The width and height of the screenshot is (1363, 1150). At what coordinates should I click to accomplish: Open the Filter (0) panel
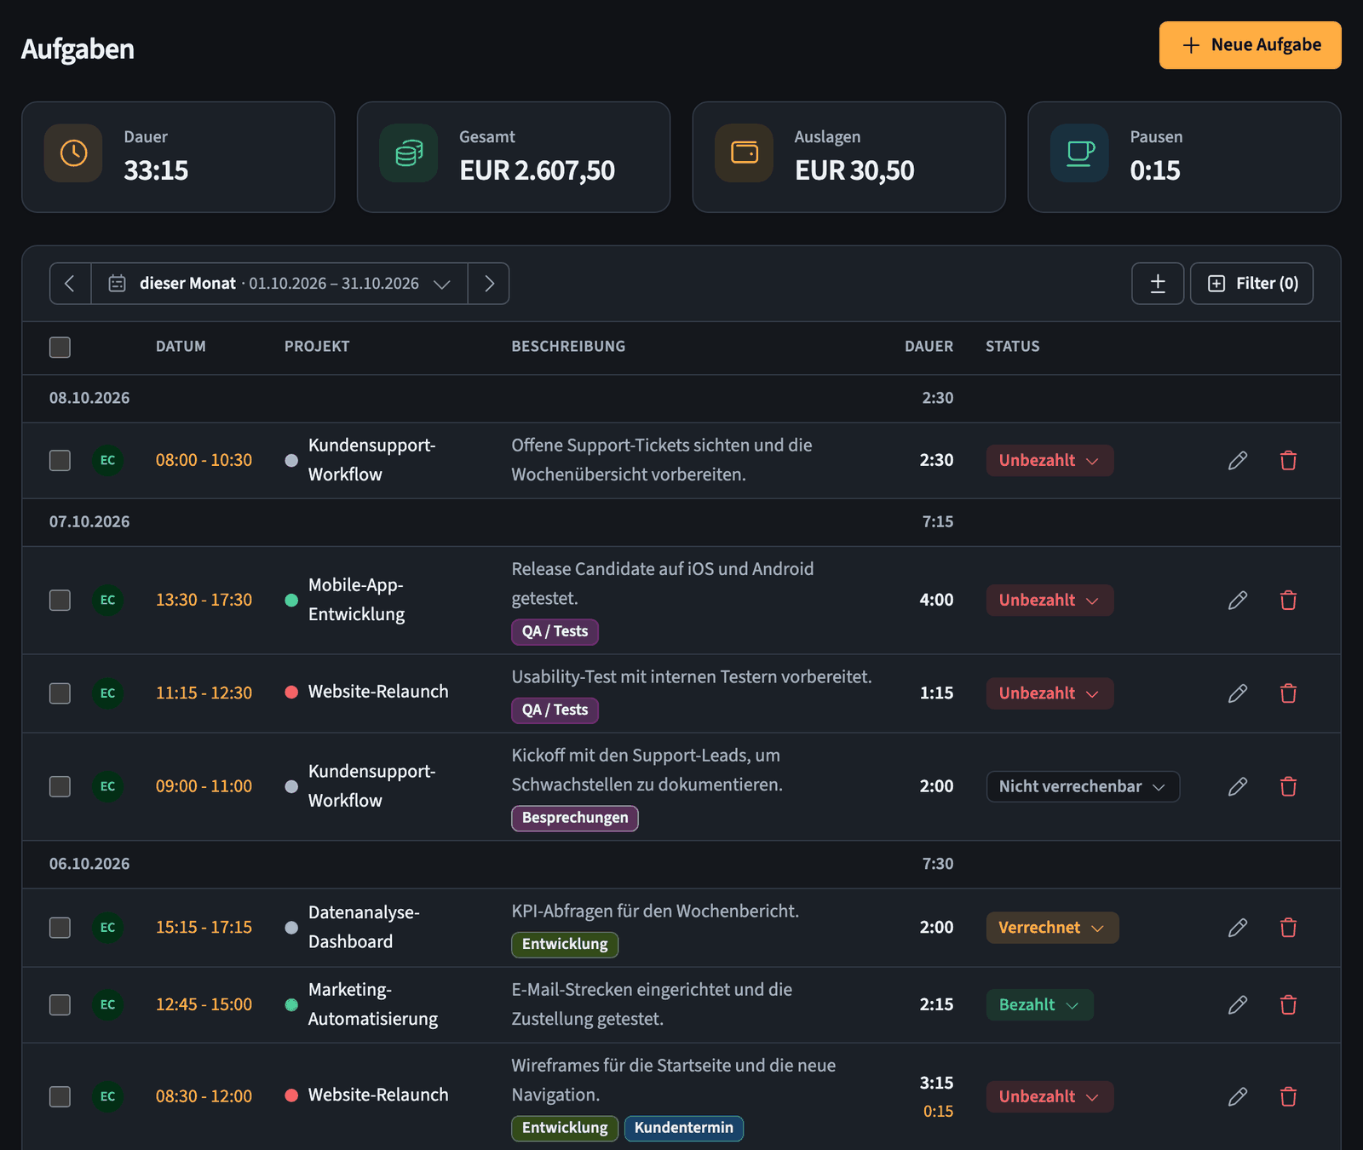pyautogui.click(x=1251, y=284)
